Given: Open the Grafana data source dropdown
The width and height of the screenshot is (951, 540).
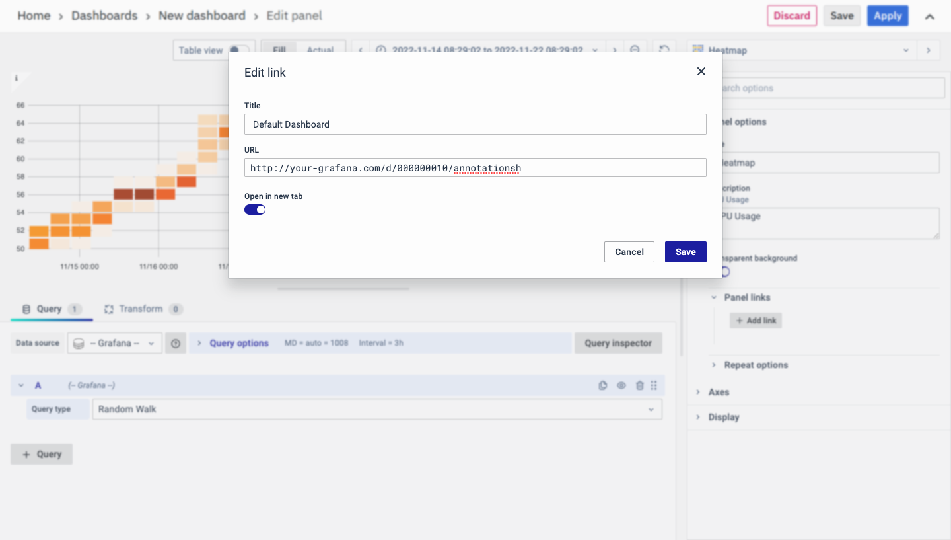Looking at the screenshot, I should tap(115, 344).
